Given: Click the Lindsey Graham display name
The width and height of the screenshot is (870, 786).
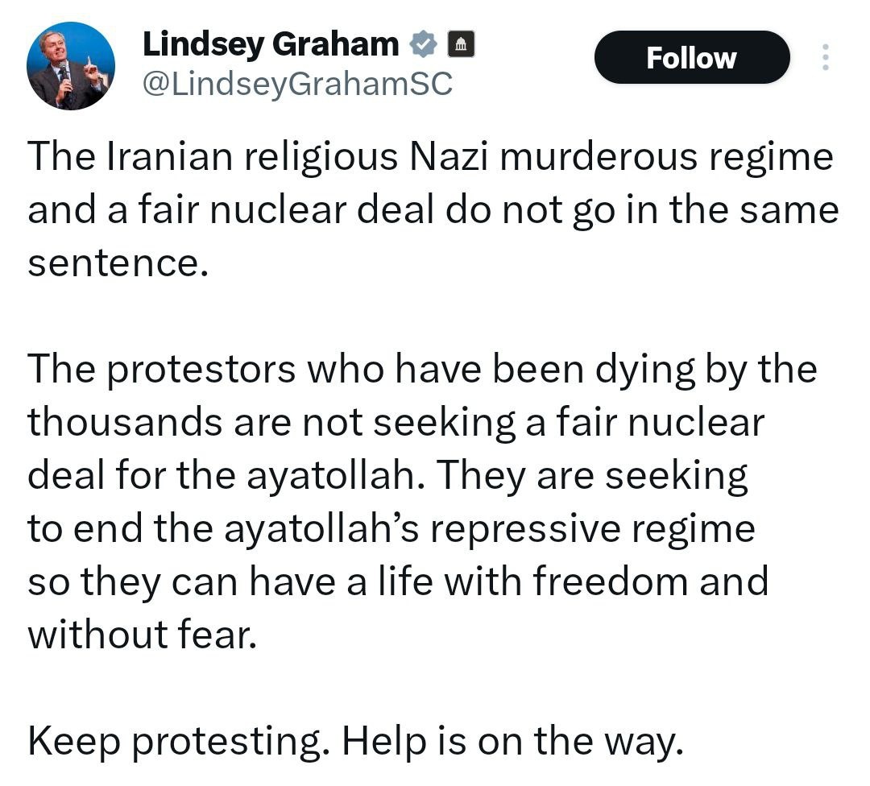Looking at the screenshot, I should tap(271, 44).
